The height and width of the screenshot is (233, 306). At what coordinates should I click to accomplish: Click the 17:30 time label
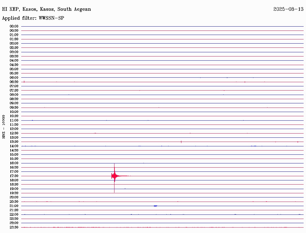tap(14, 176)
